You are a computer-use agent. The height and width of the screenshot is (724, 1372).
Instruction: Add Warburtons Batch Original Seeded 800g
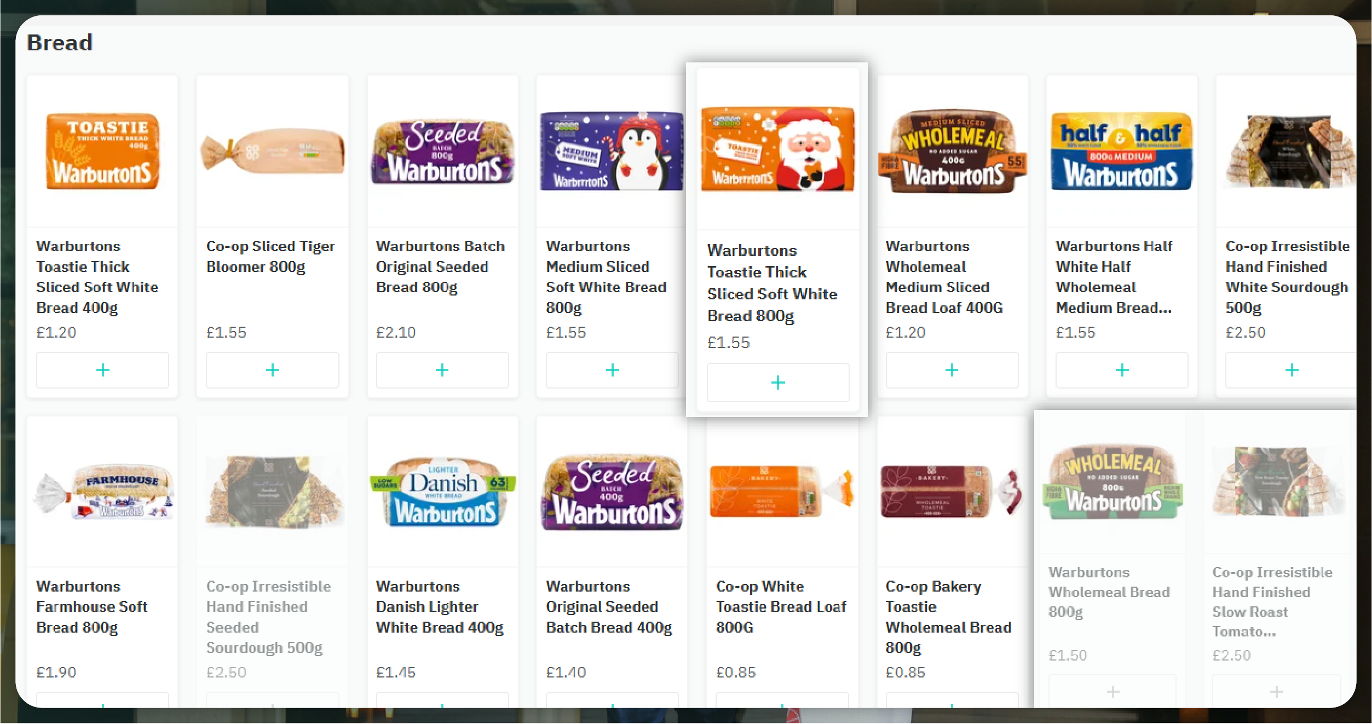[442, 370]
